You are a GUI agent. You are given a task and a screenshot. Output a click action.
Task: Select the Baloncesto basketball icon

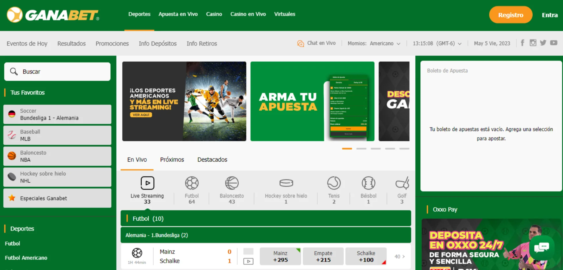[x=232, y=183]
